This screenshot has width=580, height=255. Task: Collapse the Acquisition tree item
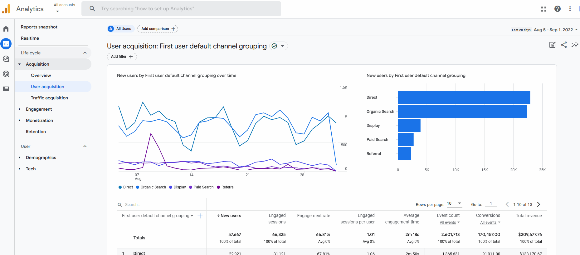click(x=19, y=64)
